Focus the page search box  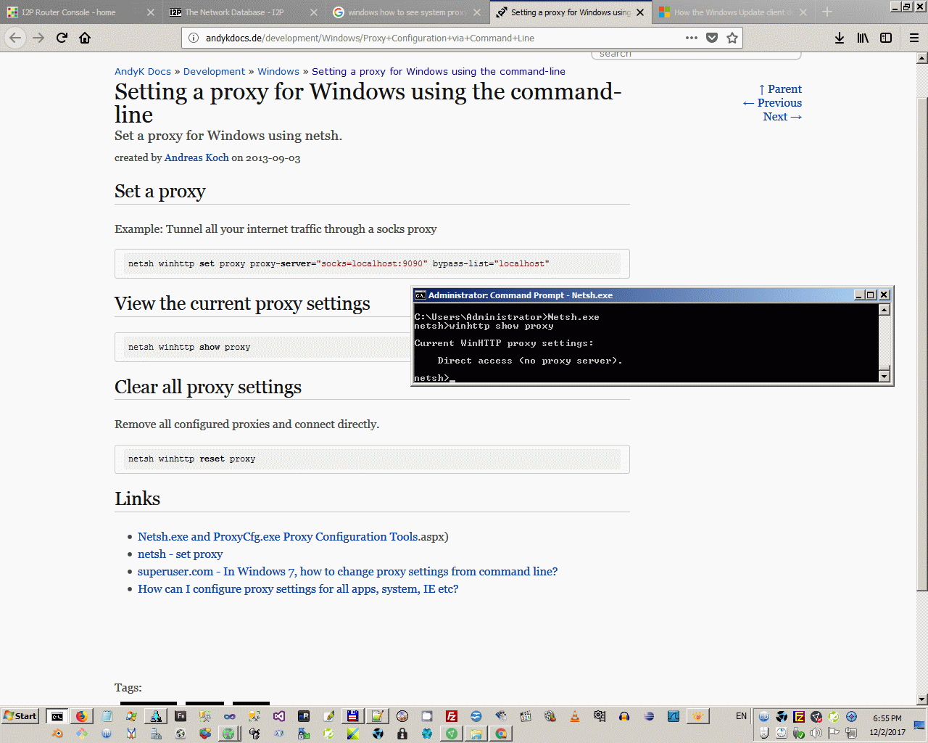[696, 54]
